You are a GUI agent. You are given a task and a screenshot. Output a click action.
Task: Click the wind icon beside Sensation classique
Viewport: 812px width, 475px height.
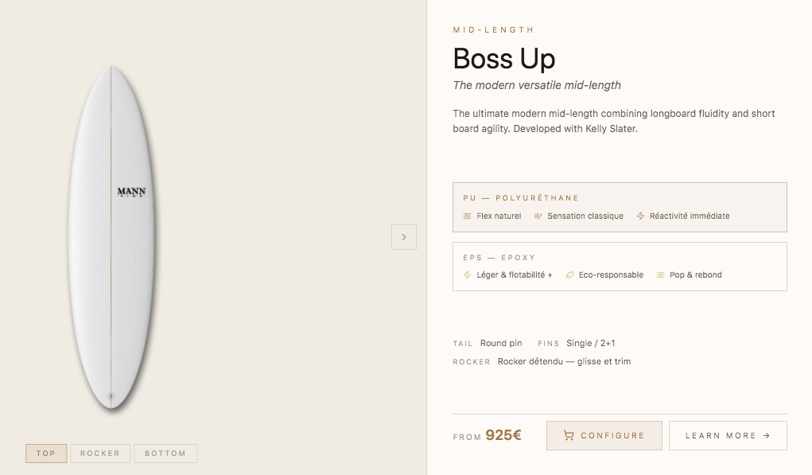coord(538,216)
